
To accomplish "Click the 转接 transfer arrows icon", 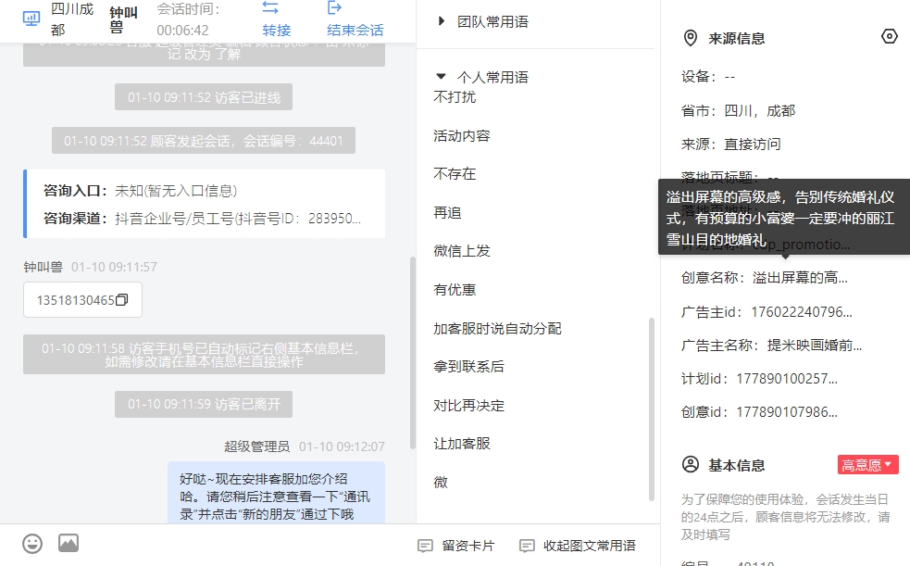I will 270,7.
